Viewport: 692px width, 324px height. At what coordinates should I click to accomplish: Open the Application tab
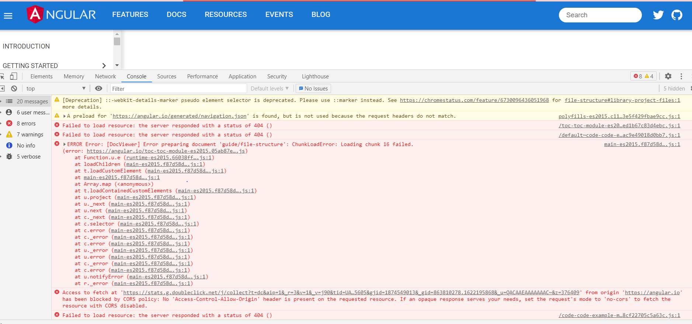click(x=242, y=76)
